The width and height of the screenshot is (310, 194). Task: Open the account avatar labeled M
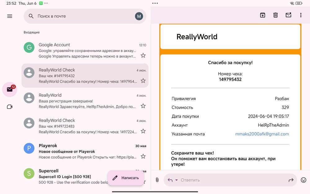[139, 16]
